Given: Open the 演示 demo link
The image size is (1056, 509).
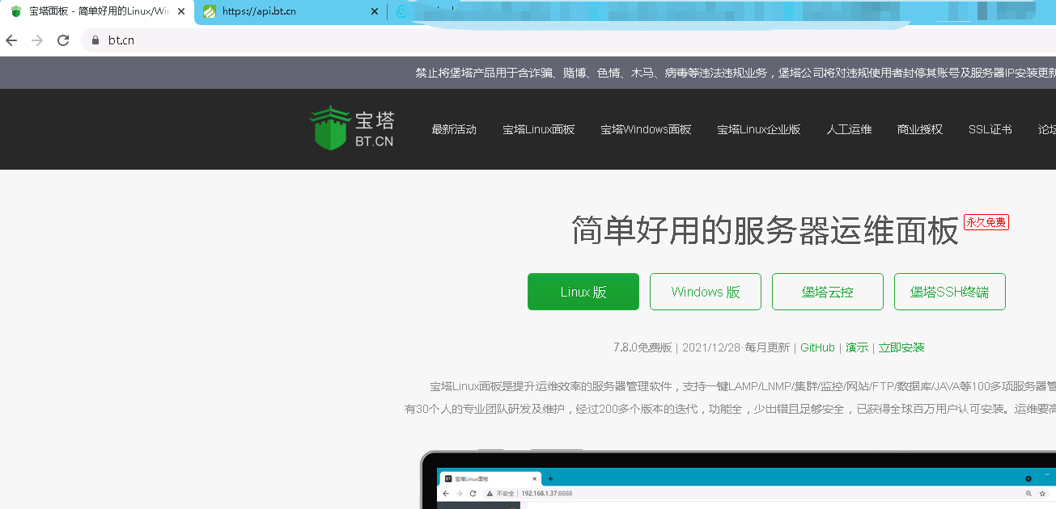Looking at the screenshot, I should pos(857,347).
